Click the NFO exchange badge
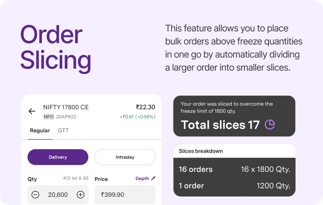 (x=48, y=117)
